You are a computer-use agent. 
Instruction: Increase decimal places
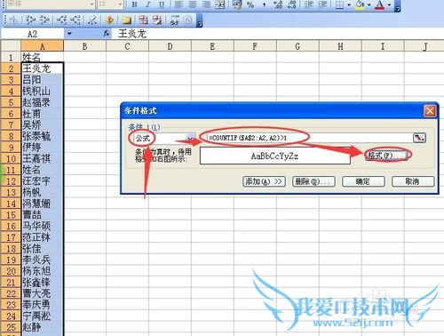tap(278, 4)
